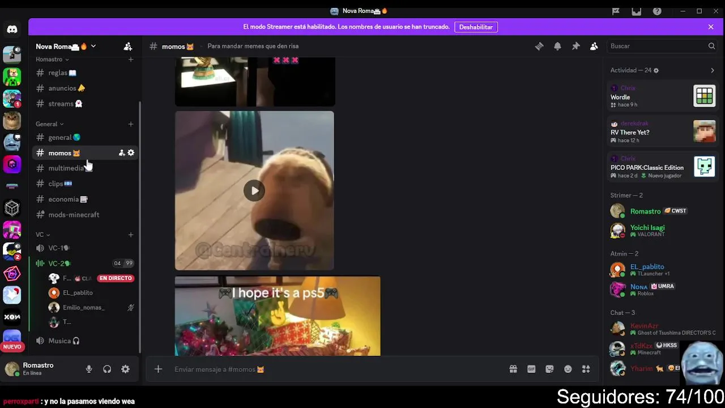Open the threads icon in channel header
The image size is (725, 408).
tap(539, 46)
